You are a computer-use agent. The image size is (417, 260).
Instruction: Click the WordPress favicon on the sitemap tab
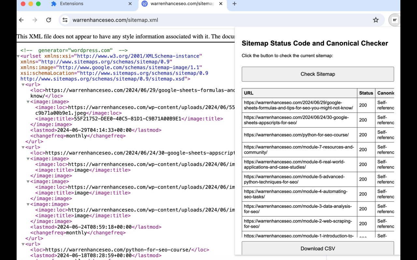[x=144, y=4]
